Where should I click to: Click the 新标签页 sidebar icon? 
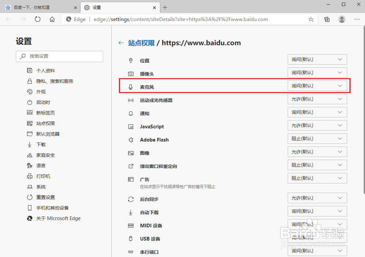pos(29,113)
